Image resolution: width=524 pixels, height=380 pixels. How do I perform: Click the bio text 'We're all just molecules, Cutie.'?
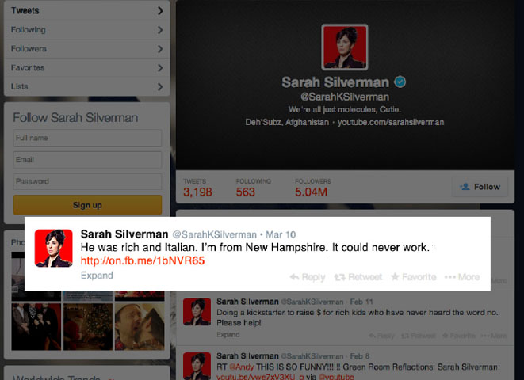coord(345,109)
